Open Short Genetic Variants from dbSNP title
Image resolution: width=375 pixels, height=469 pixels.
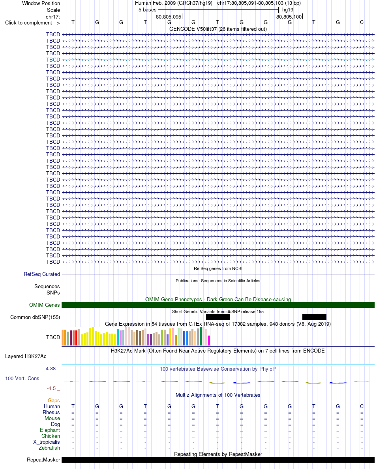(218, 311)
